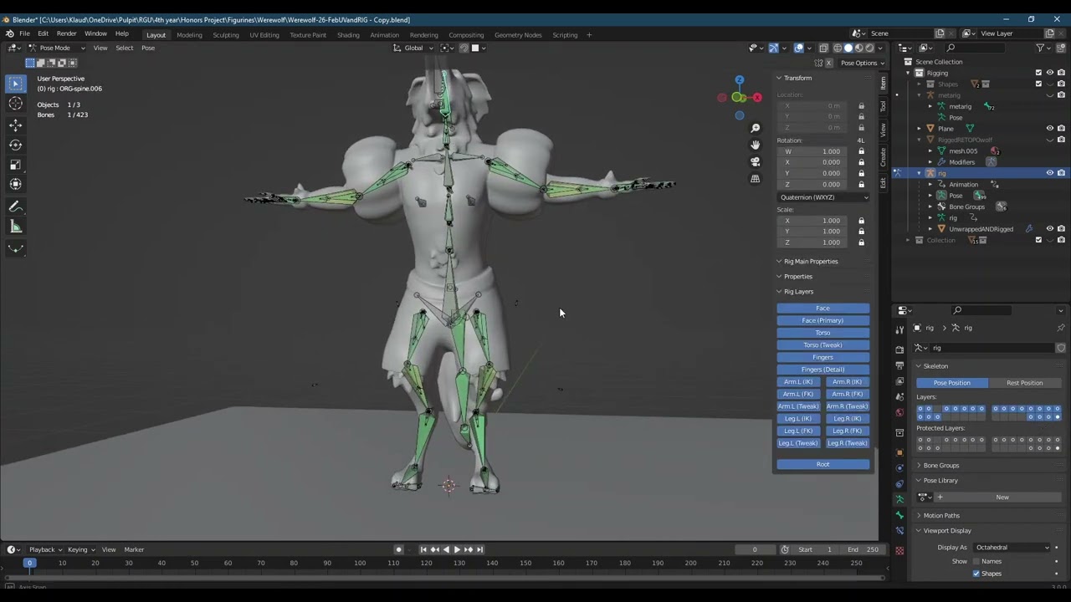
Task: Select the Annotate tool
Action: (15, 207)
